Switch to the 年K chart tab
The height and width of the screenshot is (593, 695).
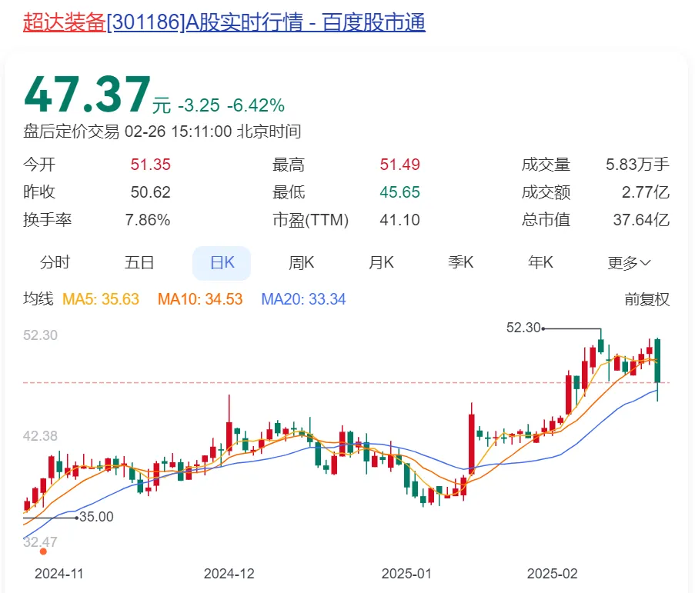point(540,262)
